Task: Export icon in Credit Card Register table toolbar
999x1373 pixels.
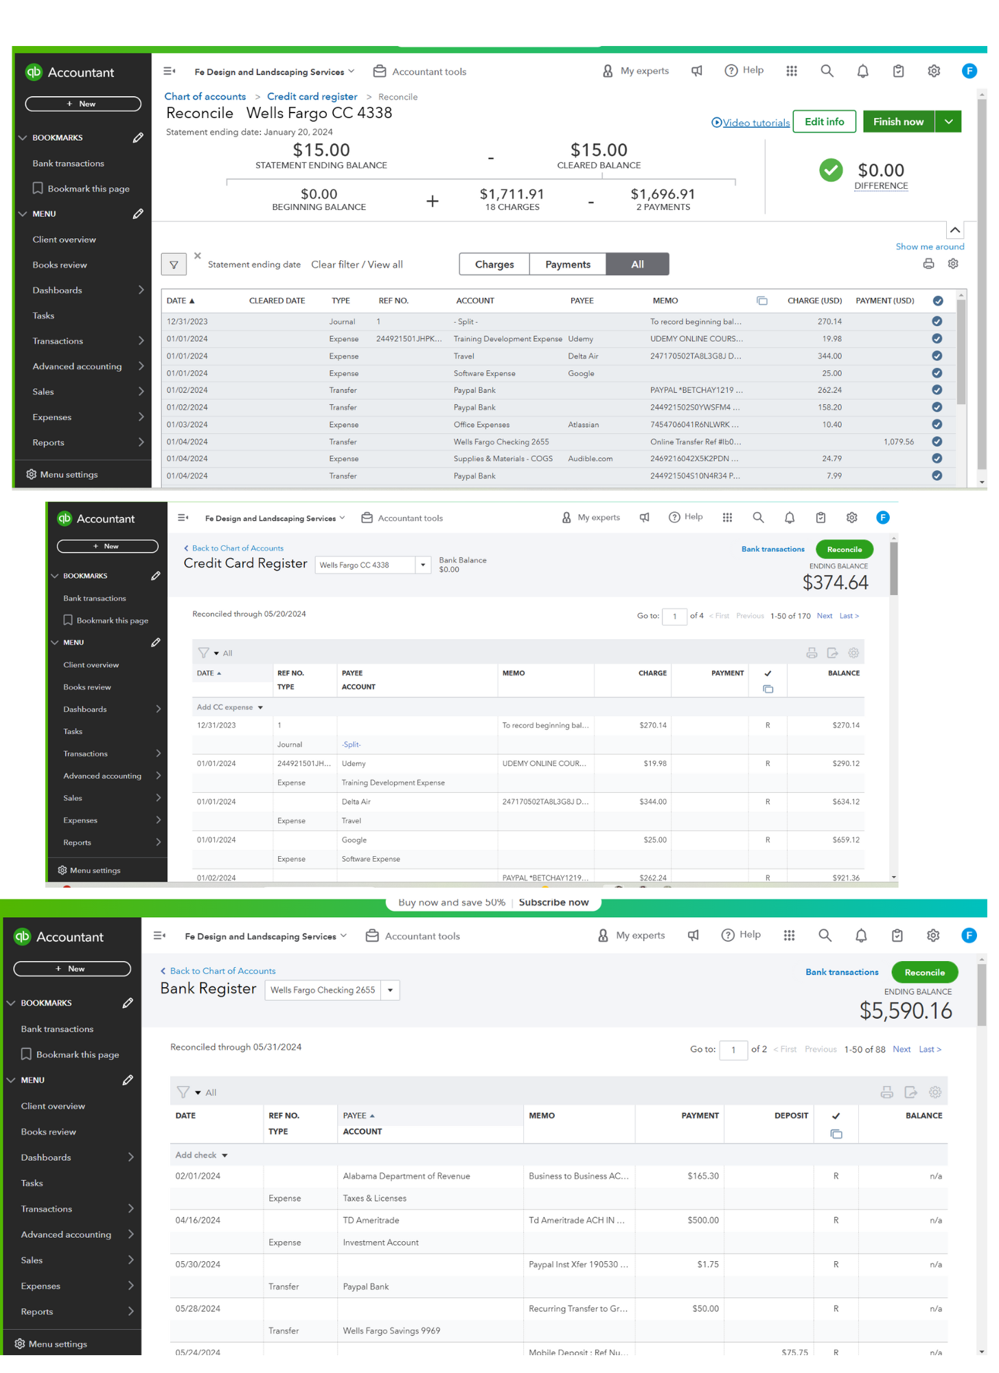Action: tap(832, 653)
